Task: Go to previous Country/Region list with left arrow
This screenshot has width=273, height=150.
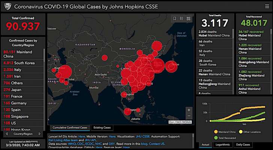Action: 7,134
